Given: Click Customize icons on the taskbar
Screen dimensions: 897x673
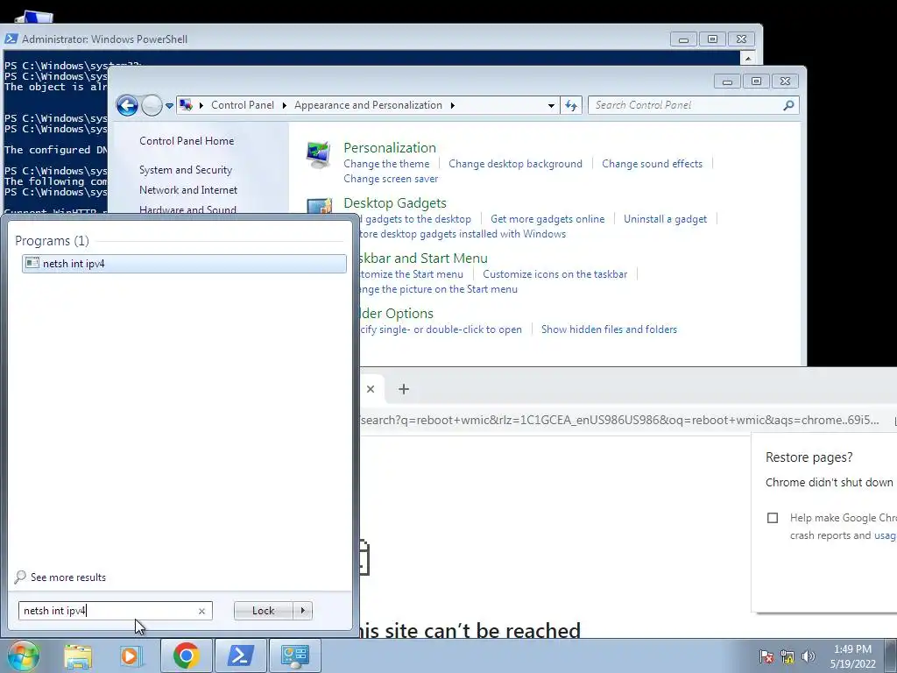Looking at the screenshot, I should 554,274.
